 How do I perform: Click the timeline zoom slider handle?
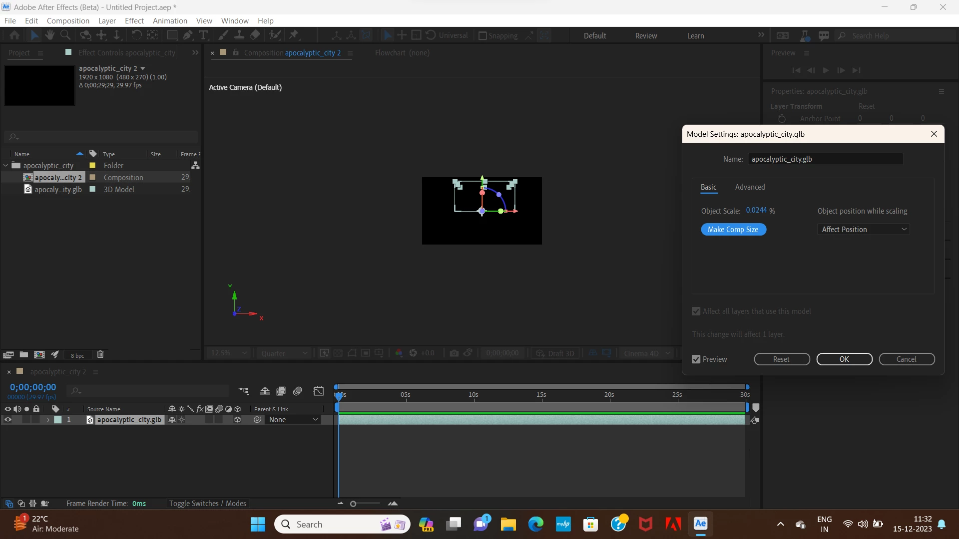tap(353, 504)
